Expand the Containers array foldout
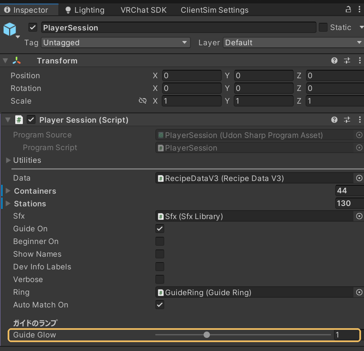364x351 pixels. 8,191
